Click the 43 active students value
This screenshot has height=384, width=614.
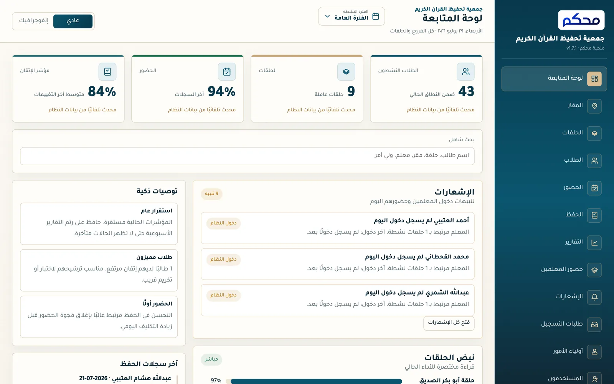tap(466, 91)
